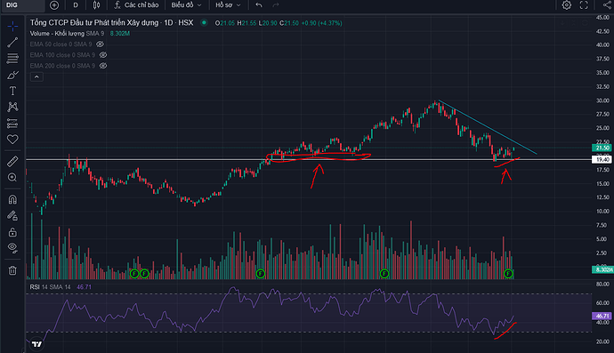Click the EMA 50 close 0 SMA 9 label
Image resolution: width=614 pixels, height=353 pixels.
pos(61,44)
